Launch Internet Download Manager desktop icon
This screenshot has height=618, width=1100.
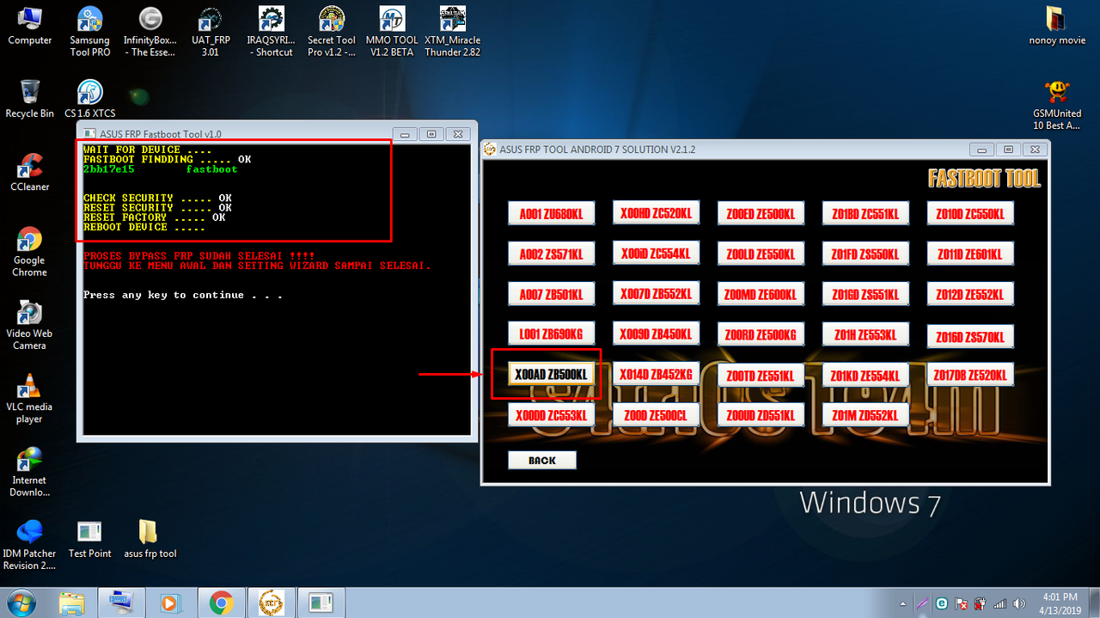pyautogui.click(x=29, y=472)
